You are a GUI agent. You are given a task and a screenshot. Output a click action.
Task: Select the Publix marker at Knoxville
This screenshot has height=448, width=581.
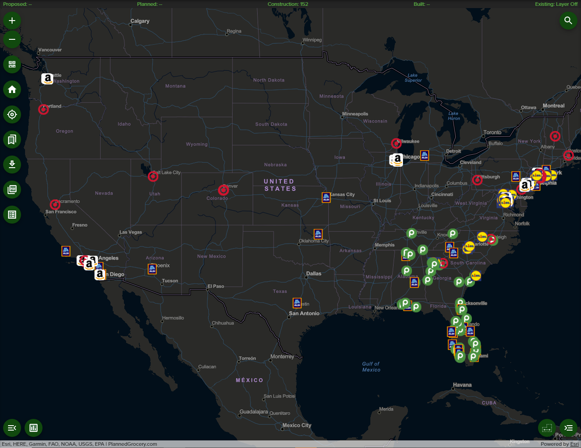tap(453, 233)
